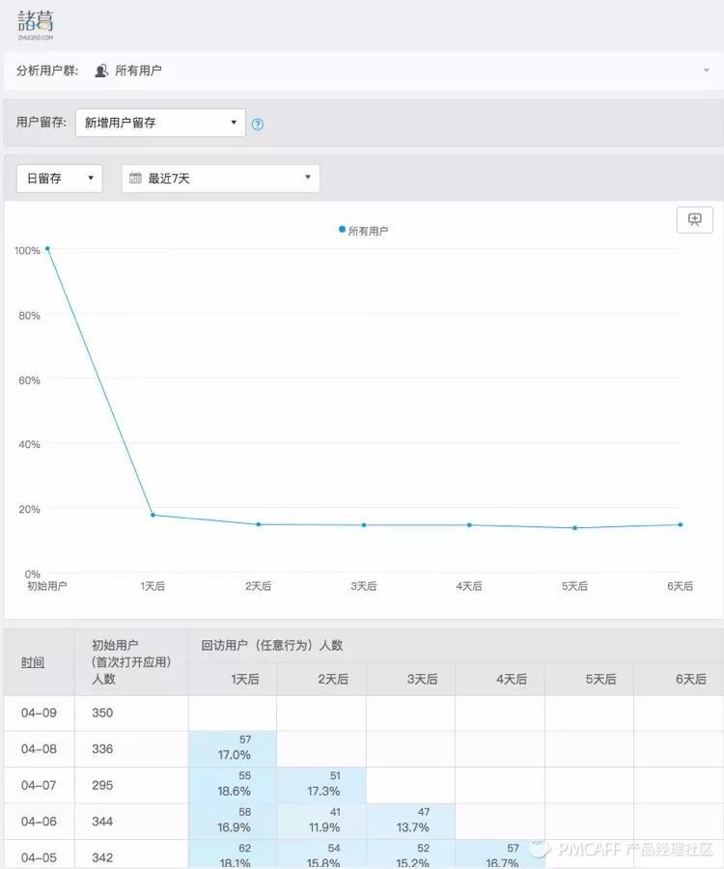Click the initial users value 344

[x=102, y=822]
